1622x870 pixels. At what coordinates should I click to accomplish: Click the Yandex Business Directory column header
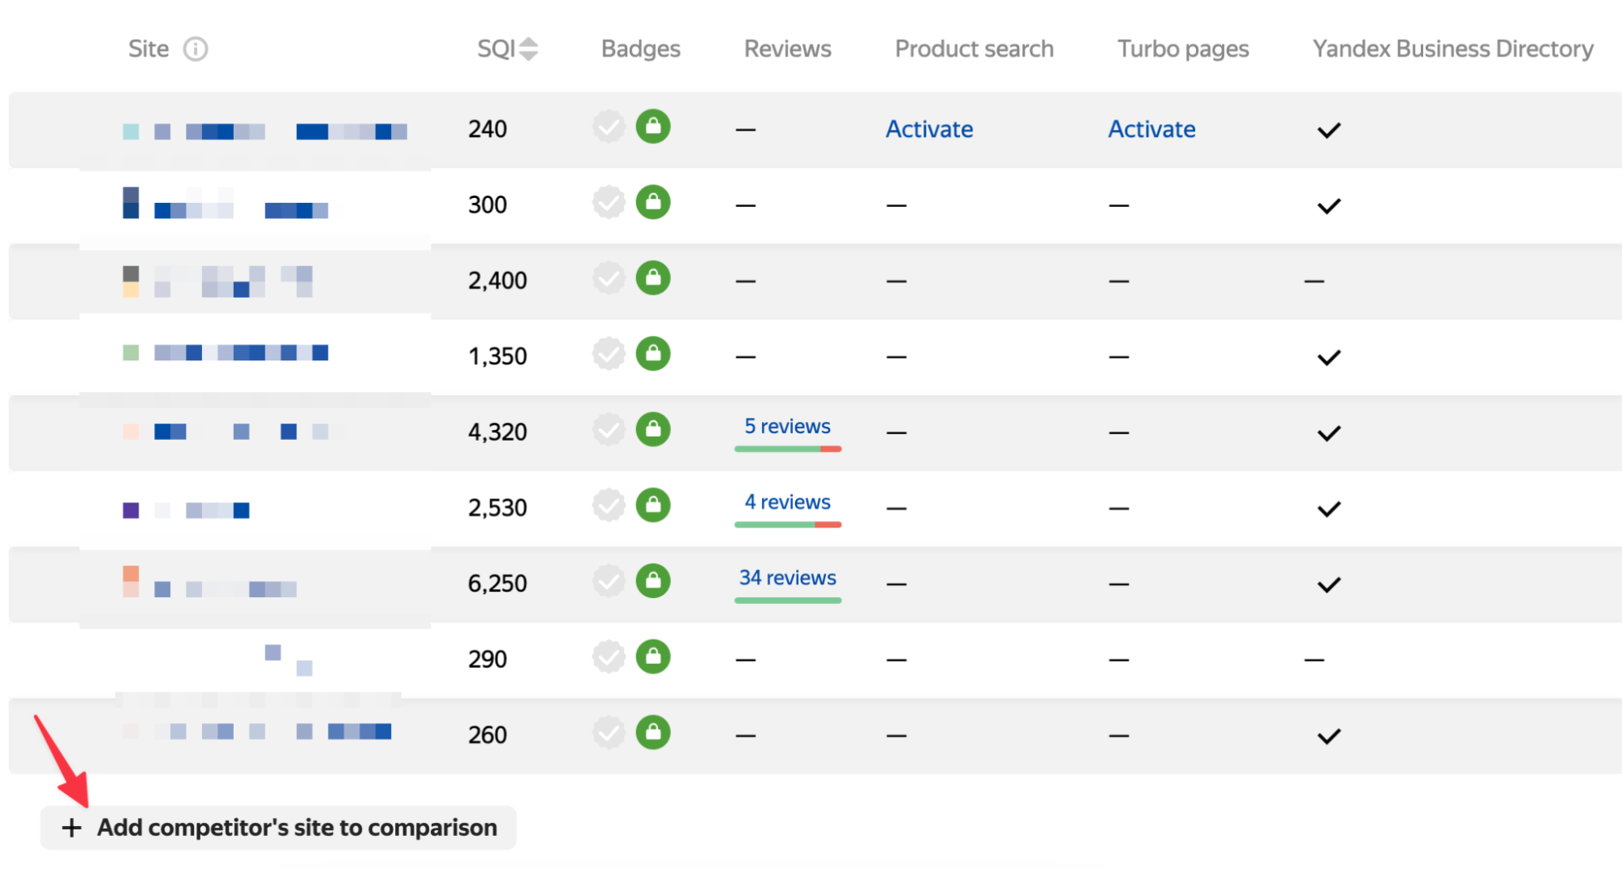pyautogui.click(x=1452, y=50)
